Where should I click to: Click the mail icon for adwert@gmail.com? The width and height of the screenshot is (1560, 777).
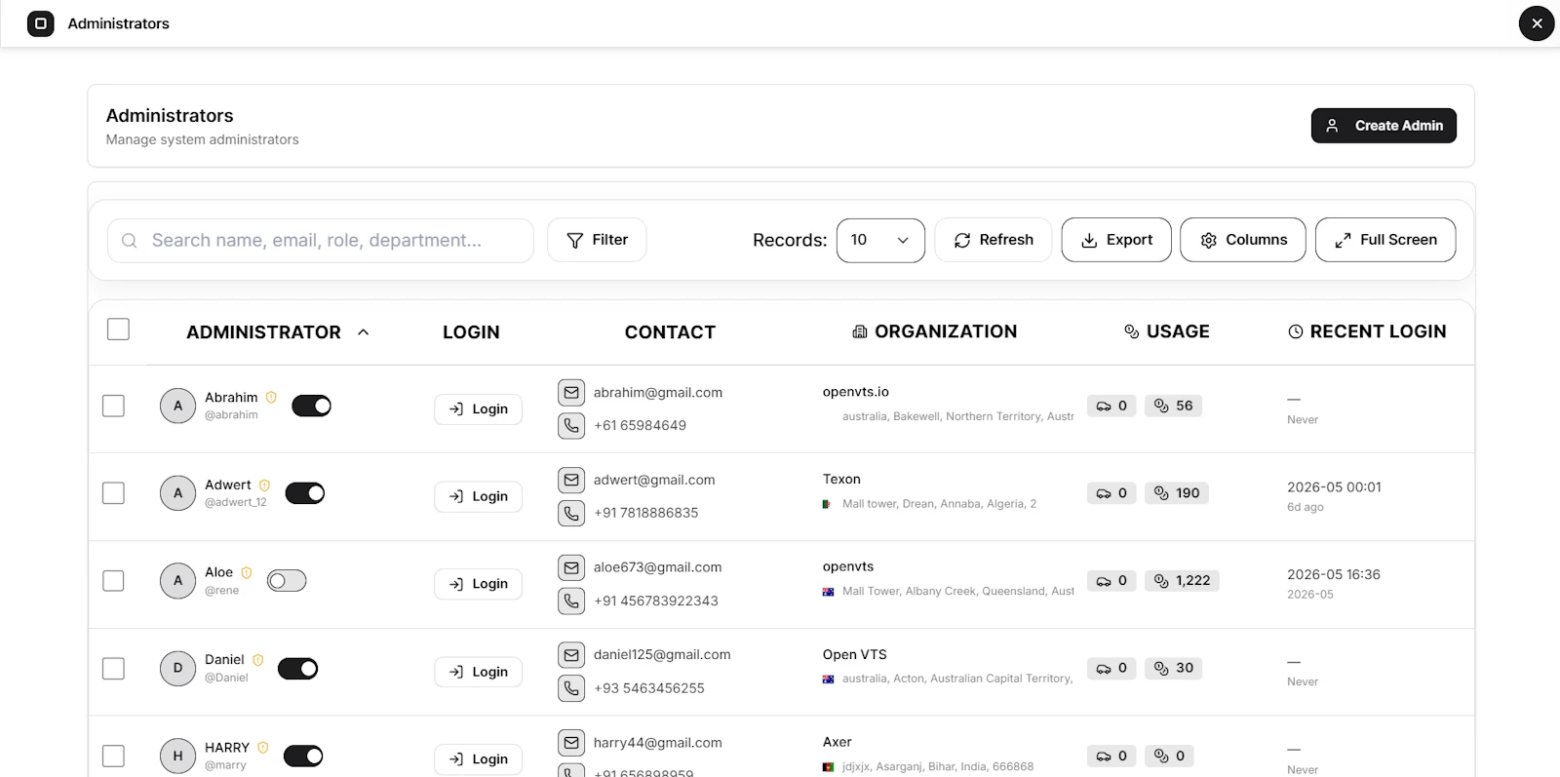(571, 481)
